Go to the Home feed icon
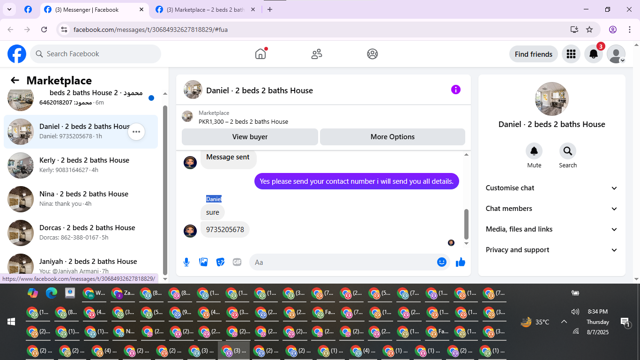640x360 pixels. click(260, 54)
